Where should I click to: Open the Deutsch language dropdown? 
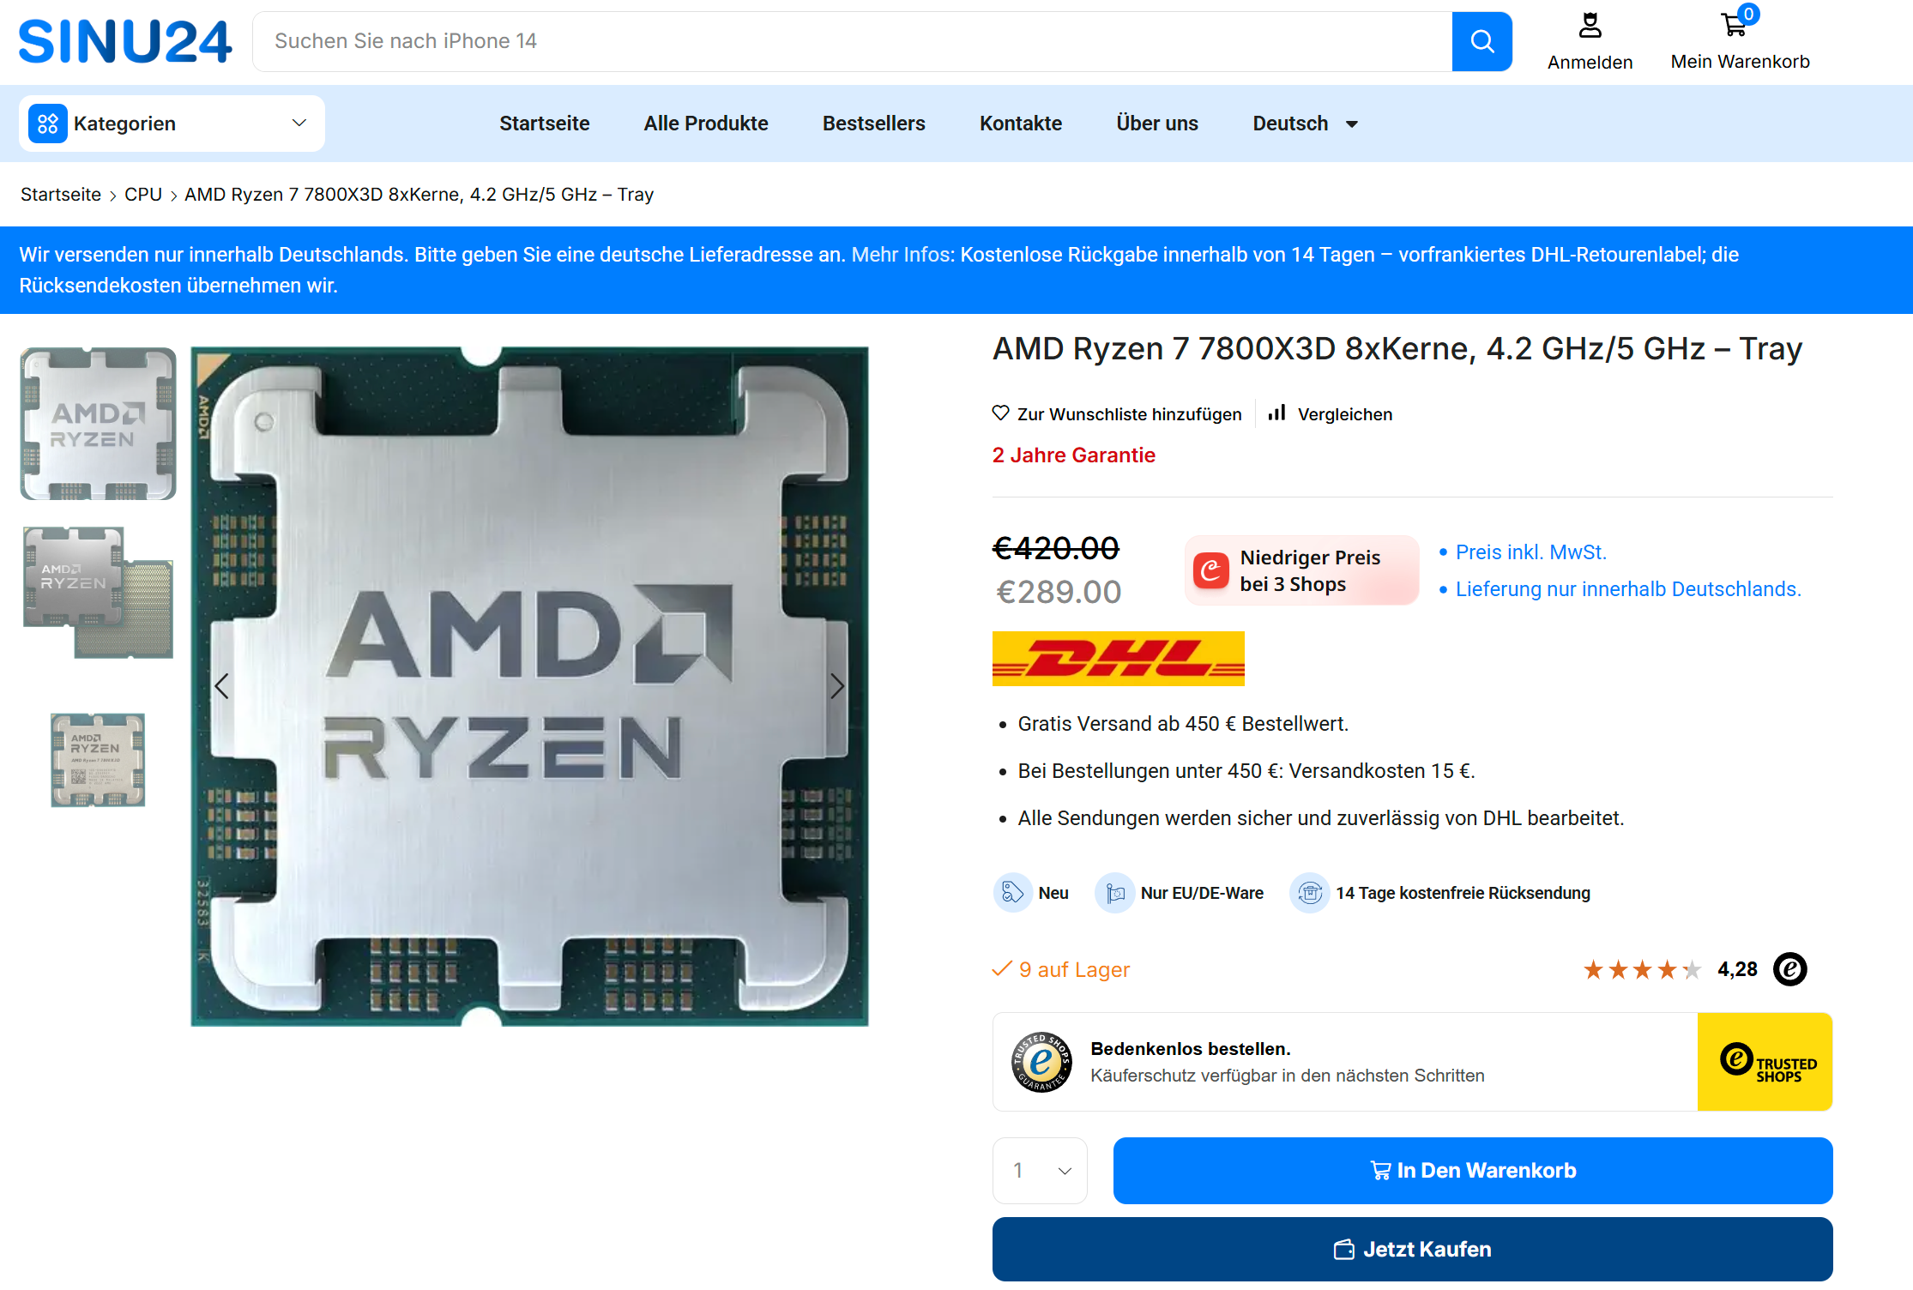tap(1305, 124)
